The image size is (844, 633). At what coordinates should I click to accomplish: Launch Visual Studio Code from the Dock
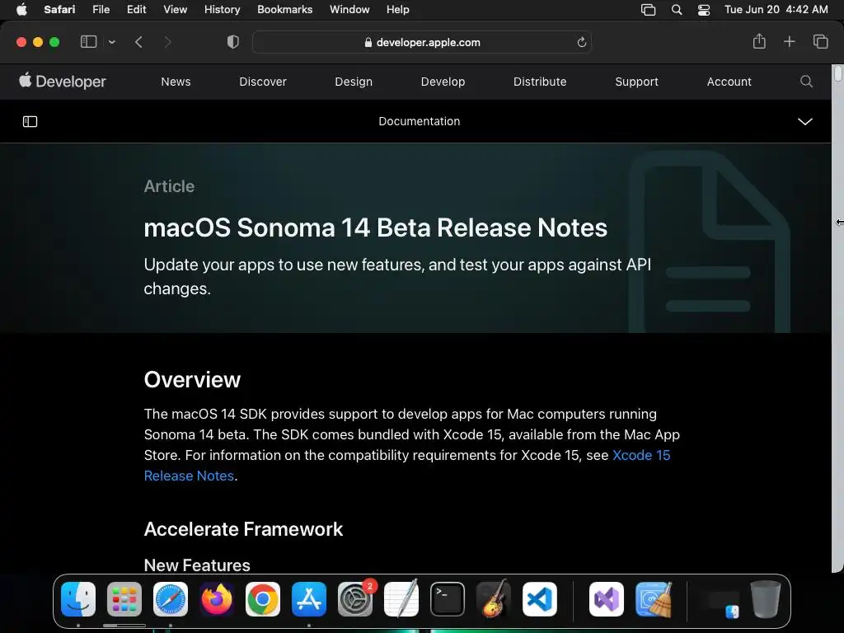(540, 599)
